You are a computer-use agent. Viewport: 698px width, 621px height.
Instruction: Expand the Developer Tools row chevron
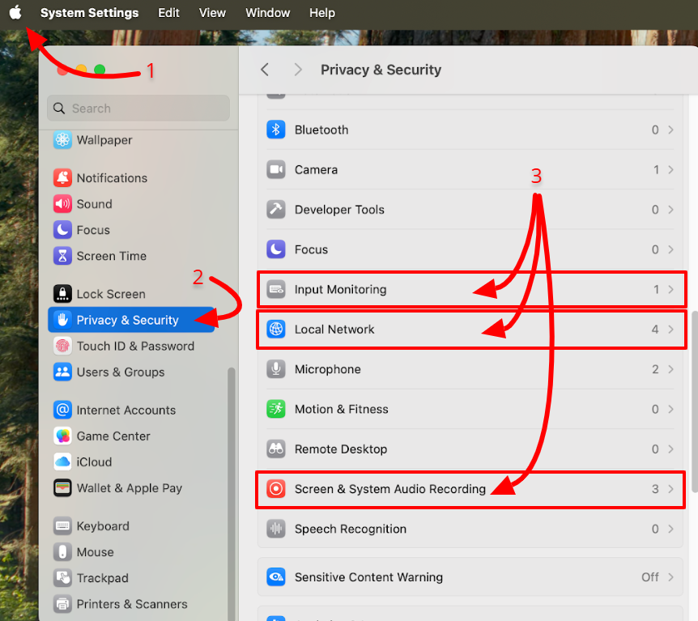tap(670, 209)
